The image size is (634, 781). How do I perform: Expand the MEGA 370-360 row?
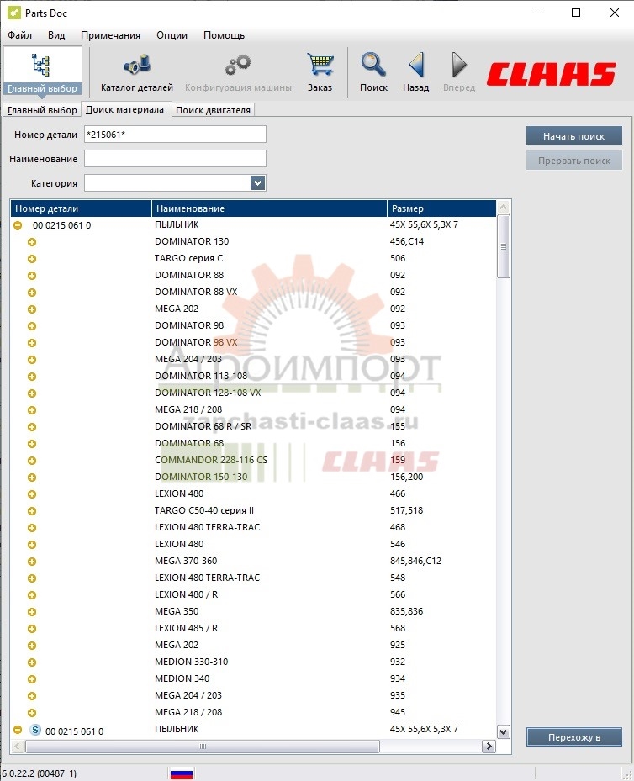[x=32, y=562]
